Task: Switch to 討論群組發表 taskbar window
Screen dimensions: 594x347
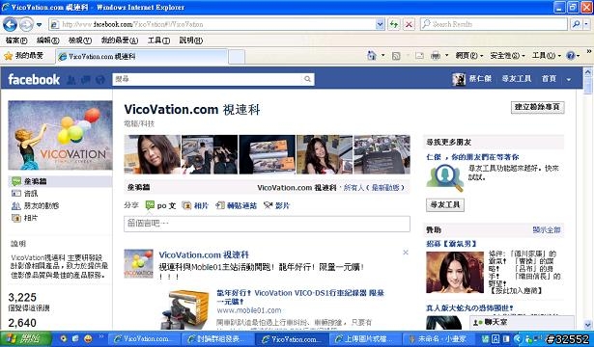Action: [218, 339]
